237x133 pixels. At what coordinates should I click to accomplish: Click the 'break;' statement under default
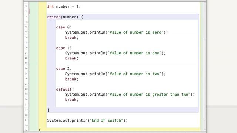[71, 100]
